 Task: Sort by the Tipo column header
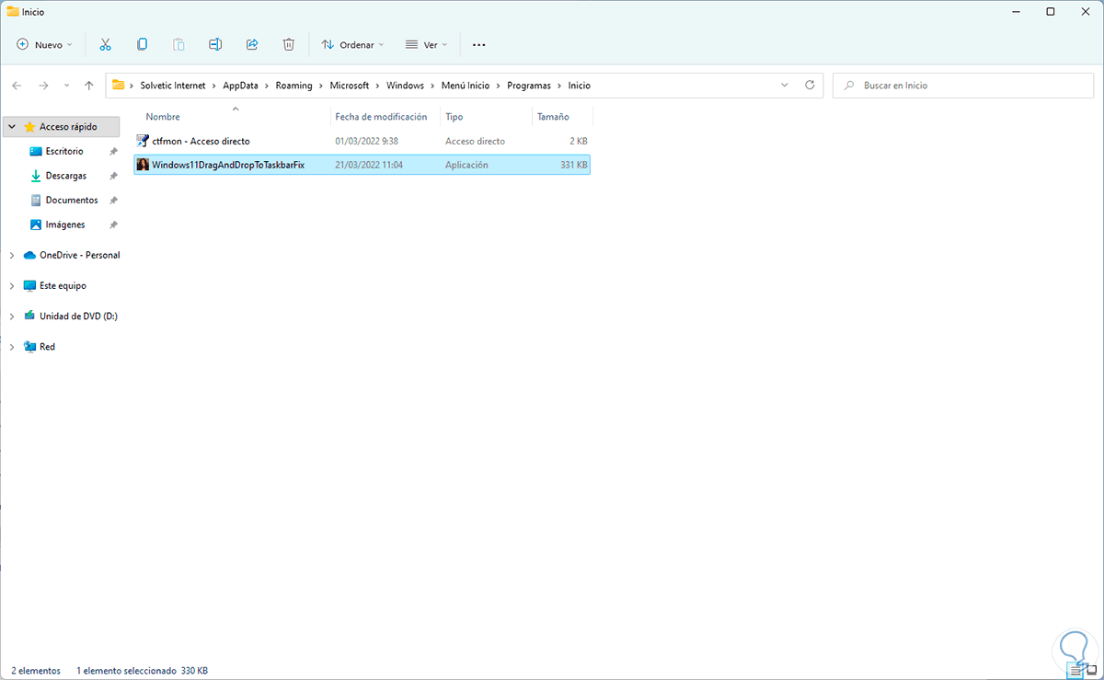click(454, 117)
